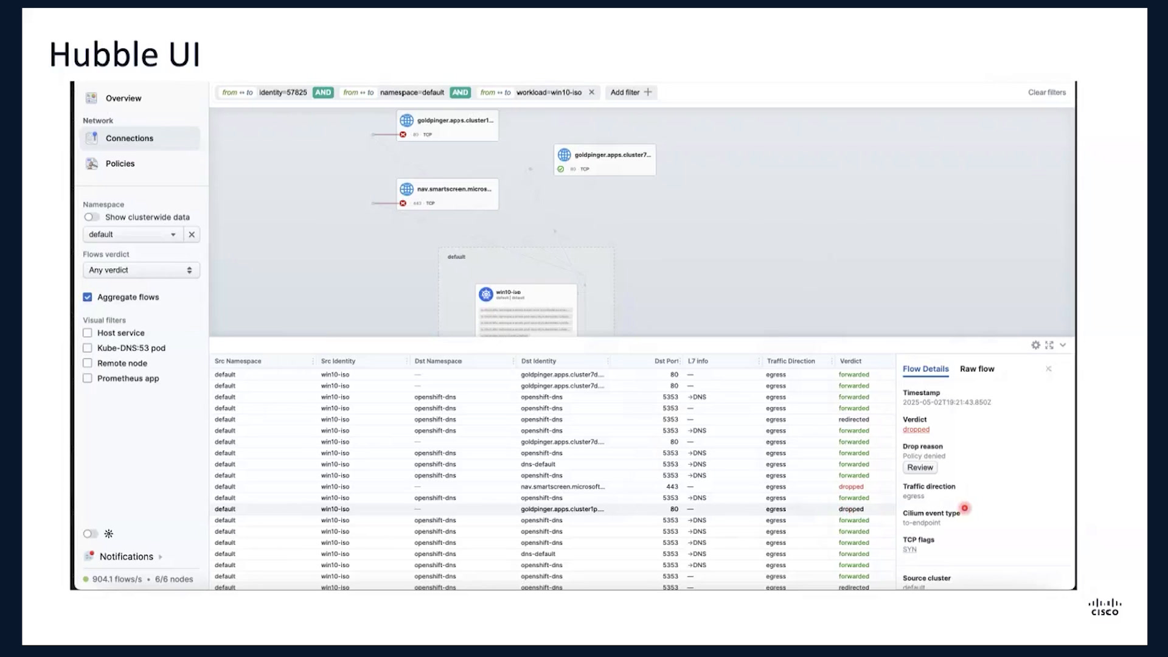This screenshot has width=1168, height=657.
Task: Open flows table settings gear
Action: (1035, 345)
